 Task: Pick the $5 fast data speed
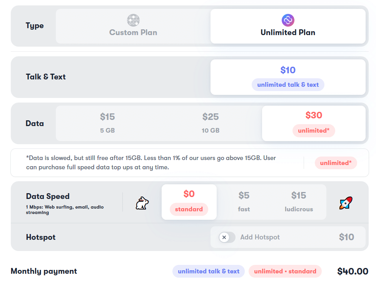244,202
